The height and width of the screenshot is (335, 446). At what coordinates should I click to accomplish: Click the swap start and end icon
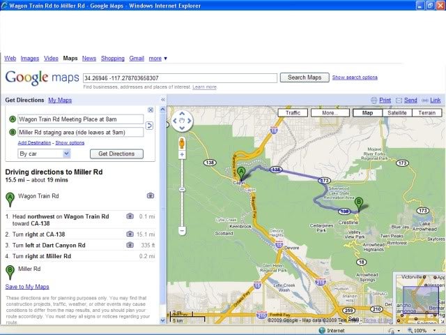[x=150, y=126]
